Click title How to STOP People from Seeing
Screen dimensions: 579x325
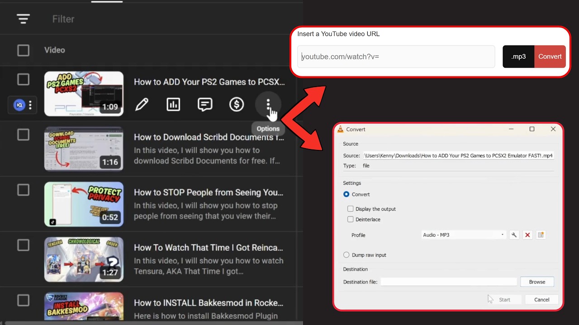(x=209, y=192)
